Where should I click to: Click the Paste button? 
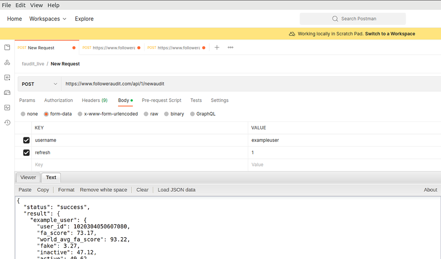(x=25, y=190)
